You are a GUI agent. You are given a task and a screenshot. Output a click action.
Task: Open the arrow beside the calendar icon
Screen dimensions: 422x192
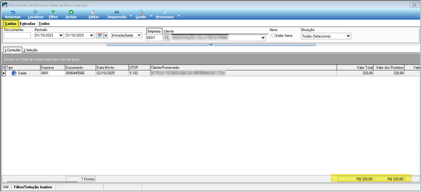tap(106, 36)
